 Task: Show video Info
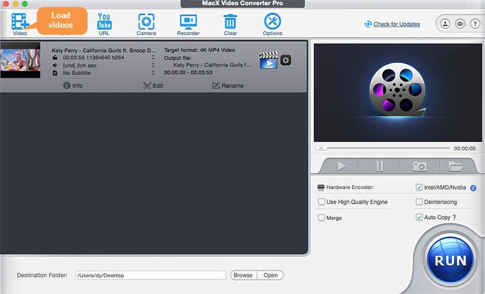point(73,85)
